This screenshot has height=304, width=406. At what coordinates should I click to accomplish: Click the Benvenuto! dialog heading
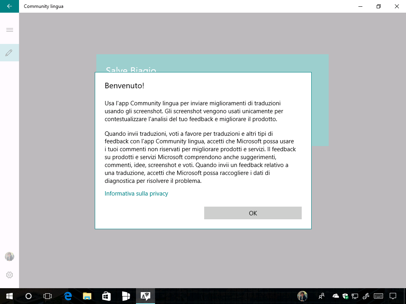(124, 85)
